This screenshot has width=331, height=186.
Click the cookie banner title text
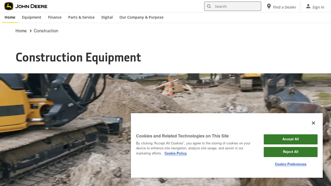[182, 136]
